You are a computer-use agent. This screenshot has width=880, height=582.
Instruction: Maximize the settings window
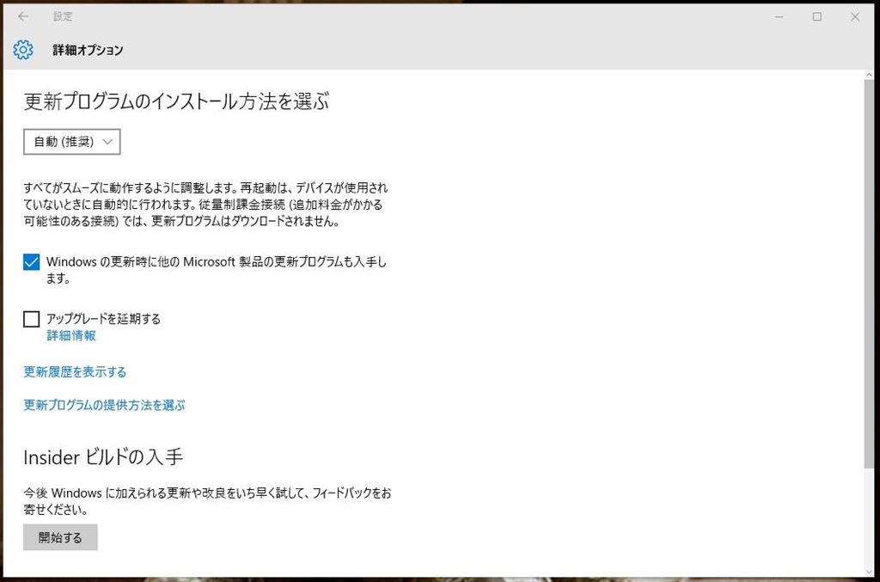[817, 17]
